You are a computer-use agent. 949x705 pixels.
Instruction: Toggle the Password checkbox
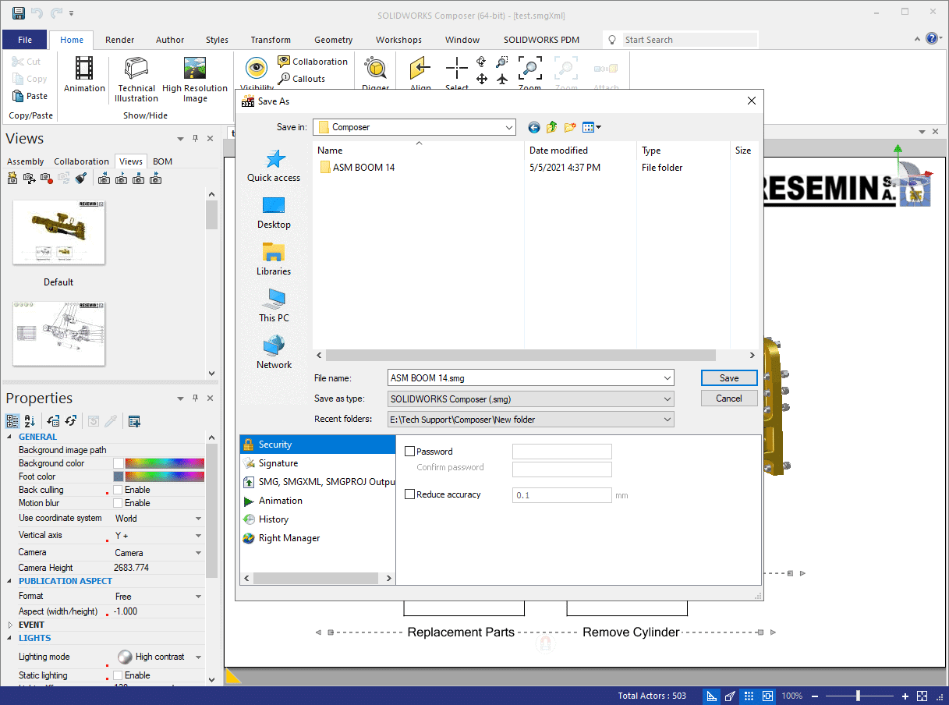[x=409, y=451]
